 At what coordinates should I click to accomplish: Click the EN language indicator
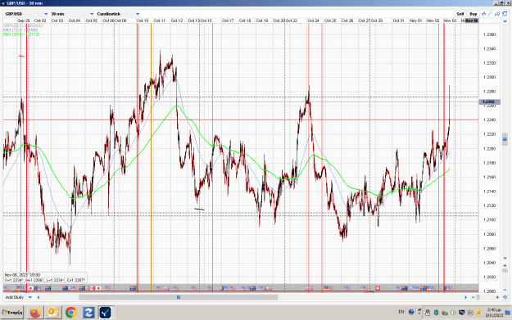(x=401, y=312)
